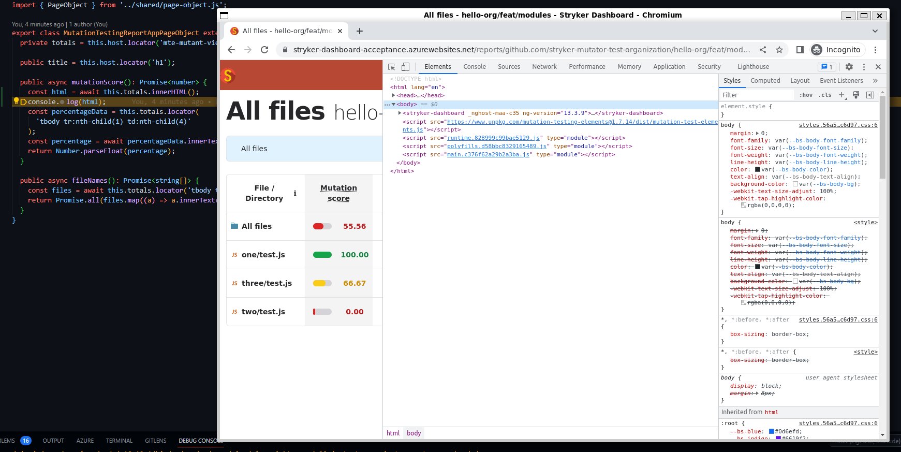This screenshot has width=901, height=452.
Task: Open the TERMINAL panel tab in VS Code
Action: [x=119, y=441]
